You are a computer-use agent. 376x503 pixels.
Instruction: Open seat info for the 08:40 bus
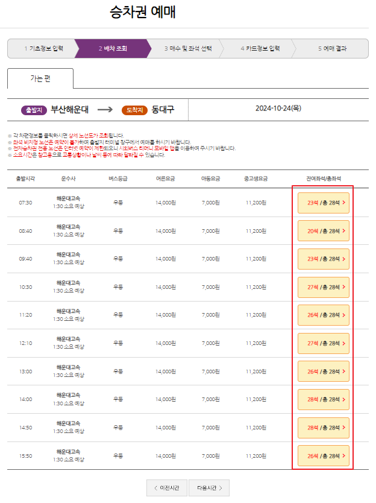(x=323, y=232)
